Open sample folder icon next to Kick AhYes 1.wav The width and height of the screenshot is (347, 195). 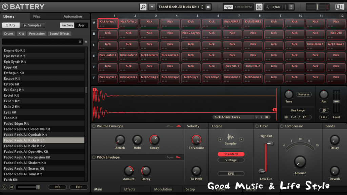pos(267,117)
